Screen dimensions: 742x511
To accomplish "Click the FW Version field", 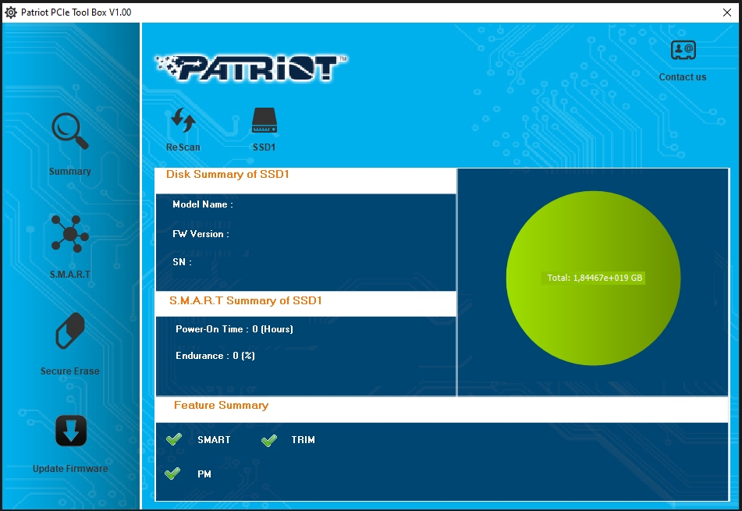I will [x=201, y=234].
